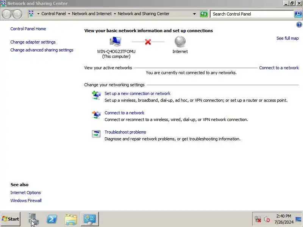
Task: Click the Connect to a network icon
Action: click(96, 115)
